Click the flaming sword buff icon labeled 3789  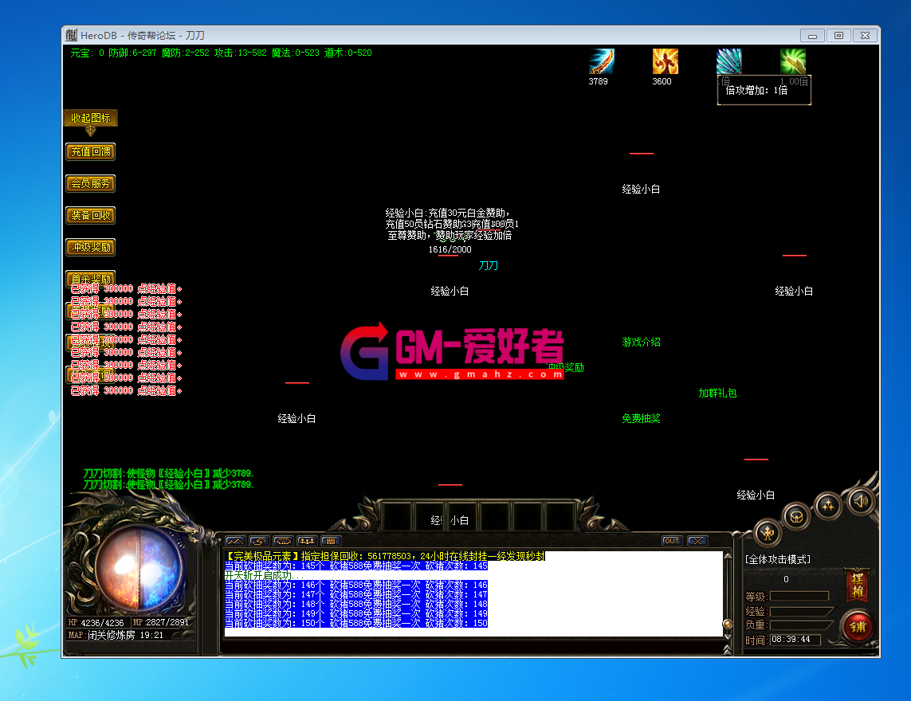601,61
